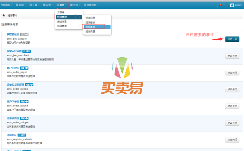
Task: Expand the 邮件管理 submenu
Action: 69,26
